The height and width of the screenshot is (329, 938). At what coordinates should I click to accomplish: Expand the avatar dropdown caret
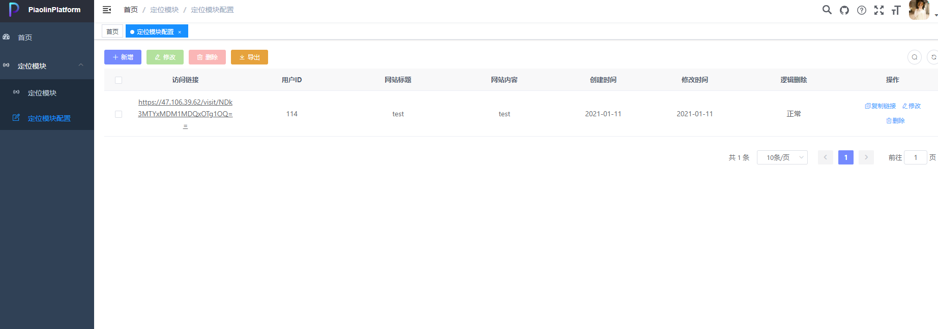pyautogui.click(x=936, y=16)
